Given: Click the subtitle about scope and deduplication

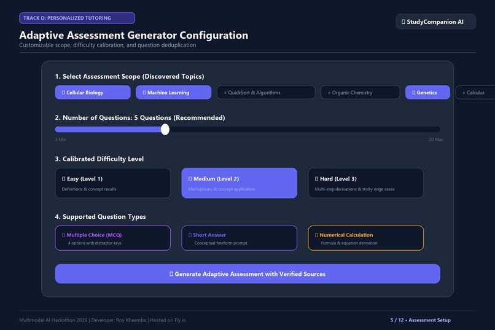Looking at the screenshot, I should tap(107, 45).
